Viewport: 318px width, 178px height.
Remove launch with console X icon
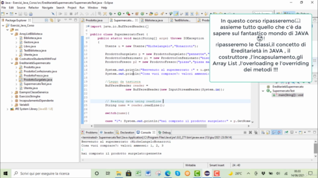click(x=250, y=133)
